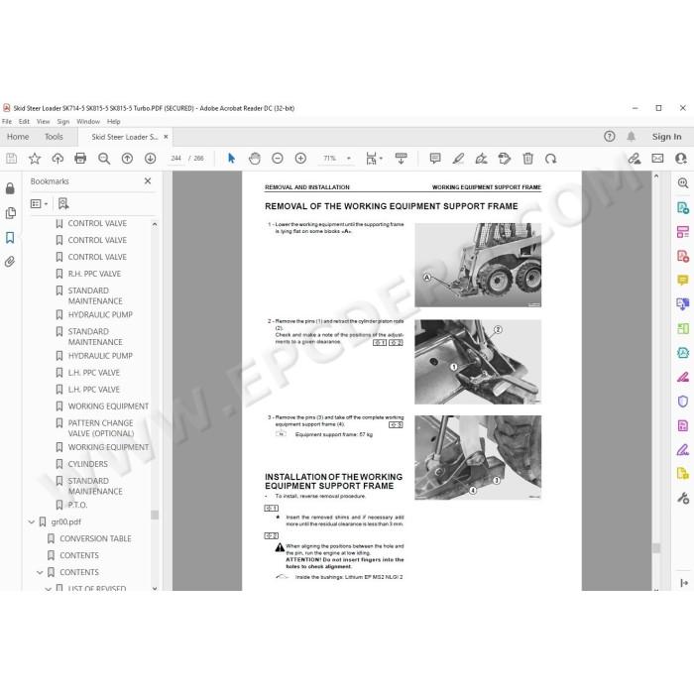The width and height of the screenshot is (694, 694).
Task: Add a sticky note comment
Action: click(435, 158)
